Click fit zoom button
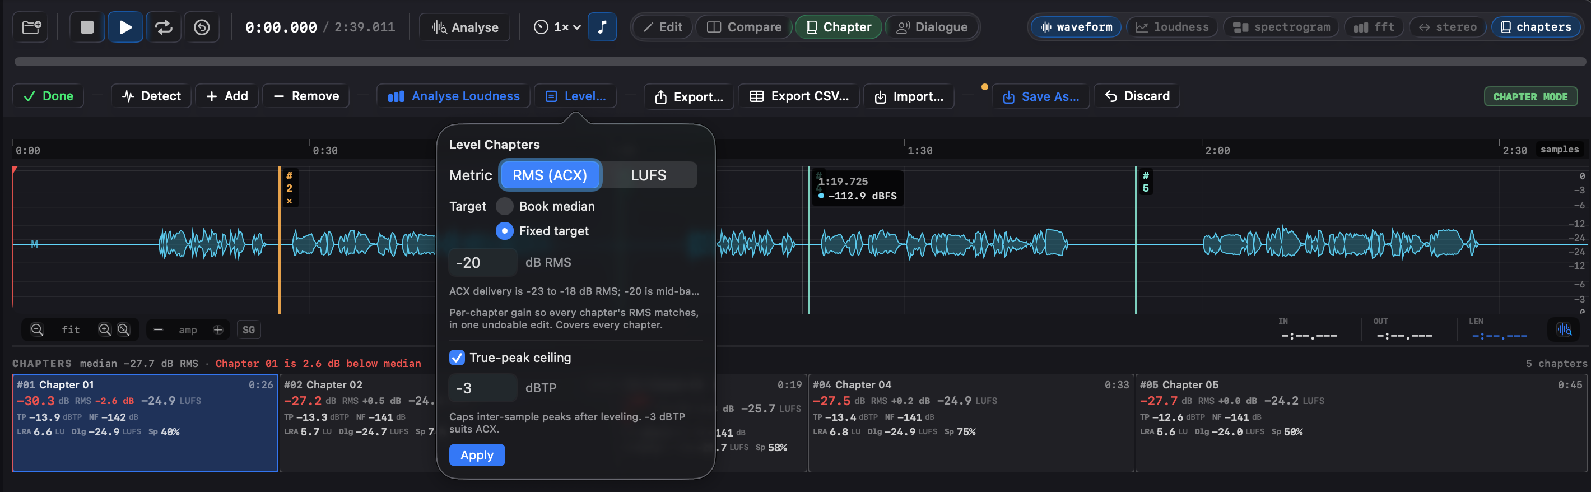The image size is (1591, 492). (71, 330)
